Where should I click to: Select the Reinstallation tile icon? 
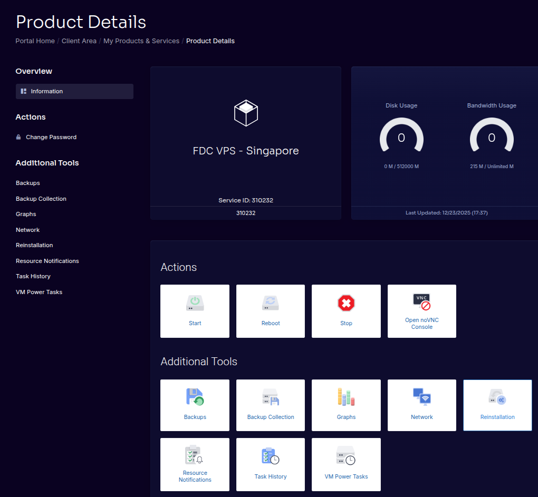[497, 397]
